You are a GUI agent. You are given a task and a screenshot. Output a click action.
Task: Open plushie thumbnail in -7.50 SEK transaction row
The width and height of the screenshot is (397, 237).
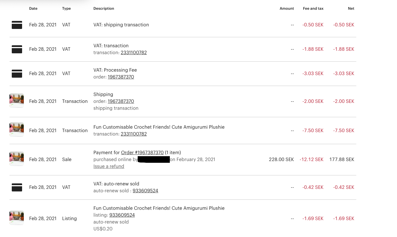point(17,130)
